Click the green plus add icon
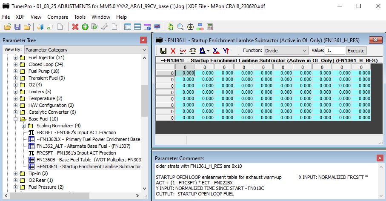 [85, 27]
